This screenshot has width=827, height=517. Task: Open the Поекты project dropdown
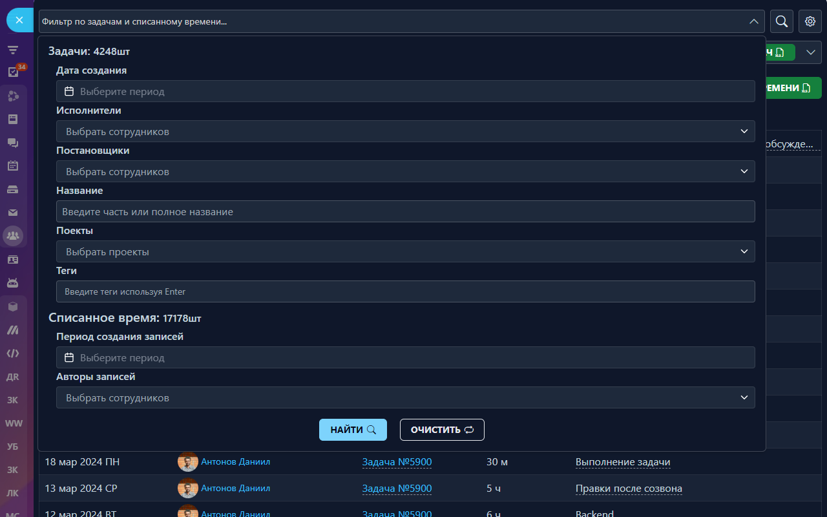pos(406,251)
